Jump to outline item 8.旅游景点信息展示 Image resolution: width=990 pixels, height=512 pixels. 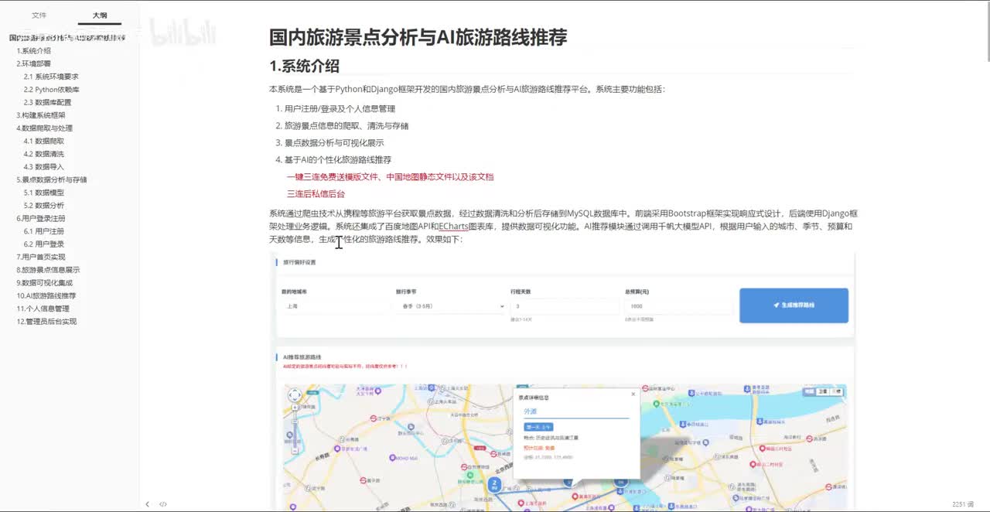tap(48, 270)
